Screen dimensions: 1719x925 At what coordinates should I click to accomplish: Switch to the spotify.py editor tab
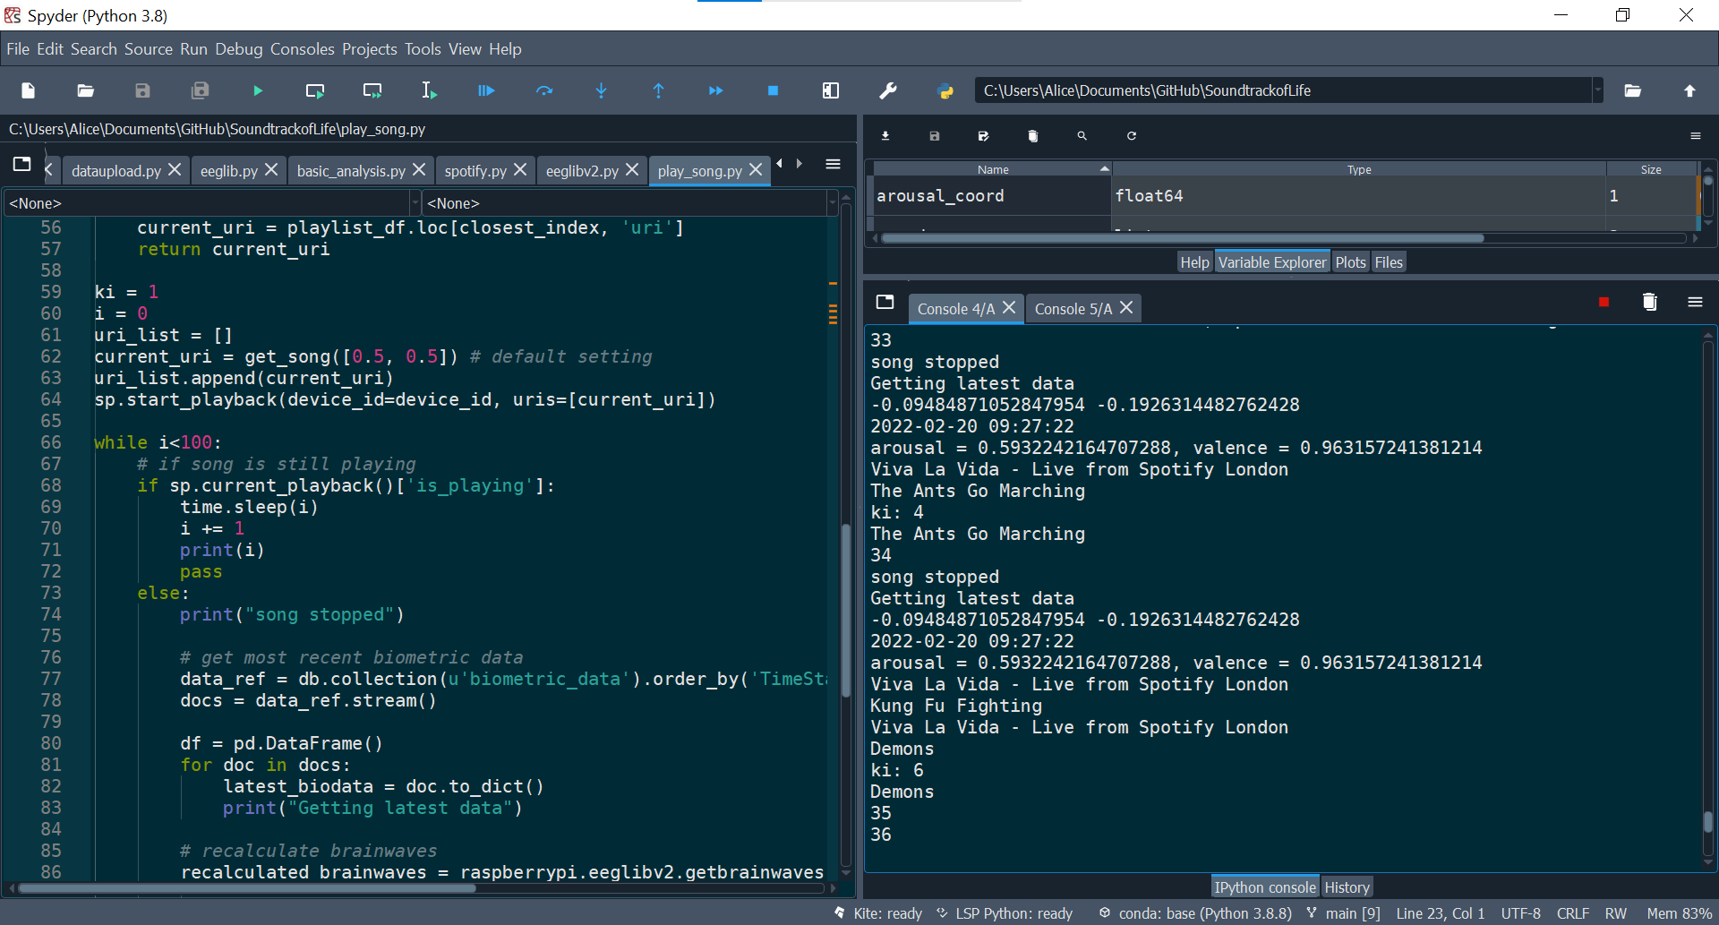pos(475,171)
